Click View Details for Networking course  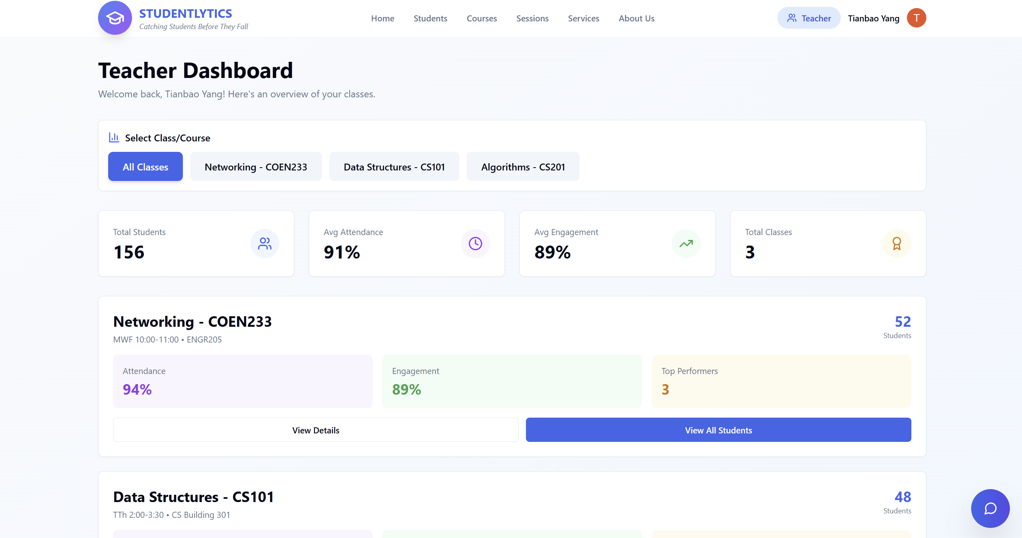coord(316,430)
